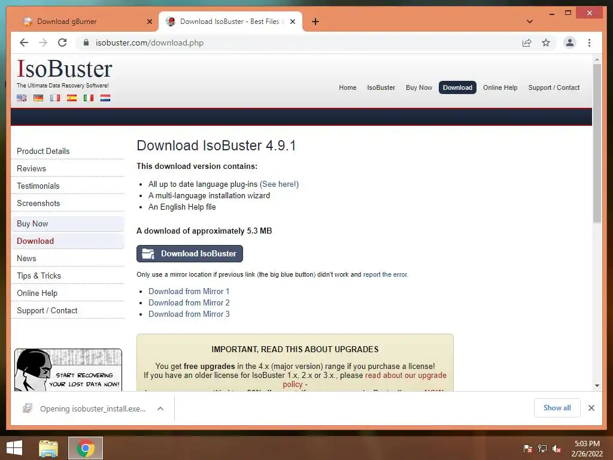
Task: Close the Download IsoBuster tab
Action: (x=292, y=22)
